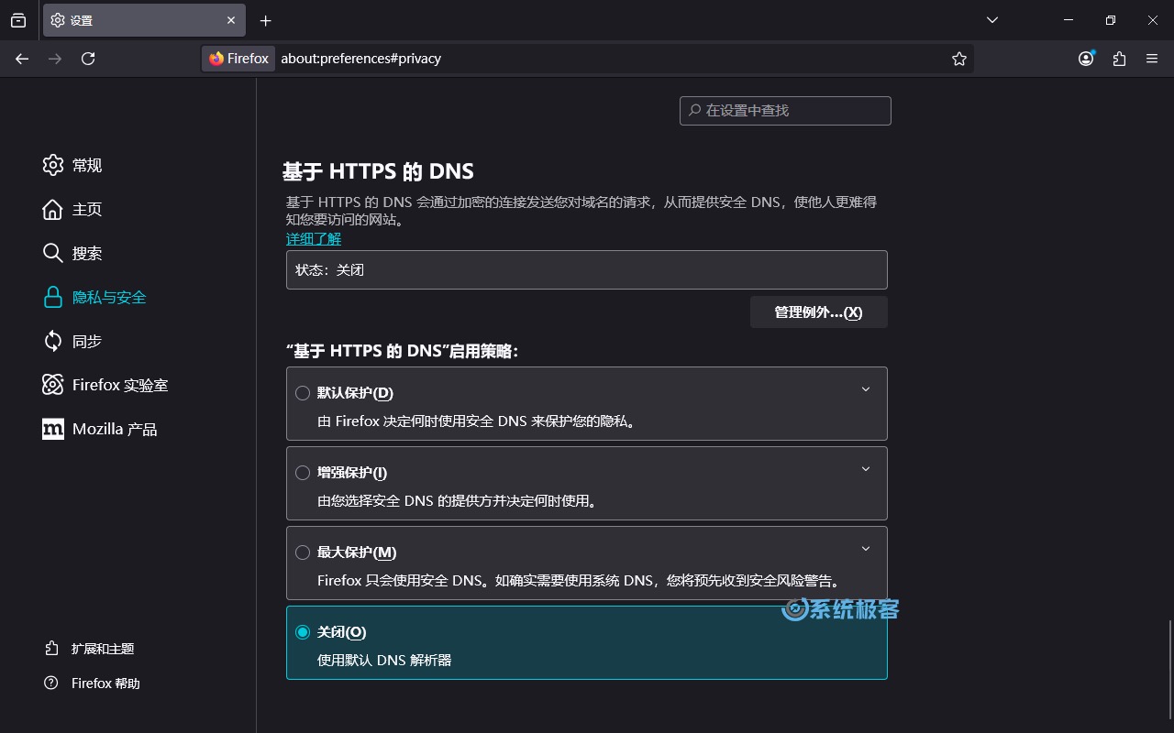Click the 基于 HTTPS 的 DNS heading
The width and height of the screenshot is (1174, 733).
(x=378, y=171)
